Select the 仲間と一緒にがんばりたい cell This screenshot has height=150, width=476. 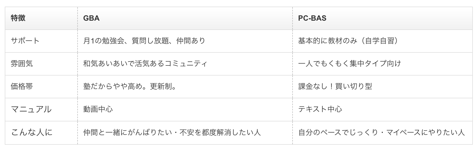[x=172, y=132]
